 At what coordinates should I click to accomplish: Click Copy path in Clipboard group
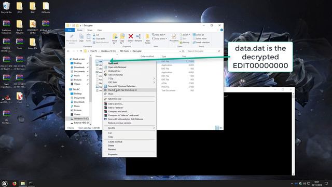pyautogui.click(x=99, y=38)
